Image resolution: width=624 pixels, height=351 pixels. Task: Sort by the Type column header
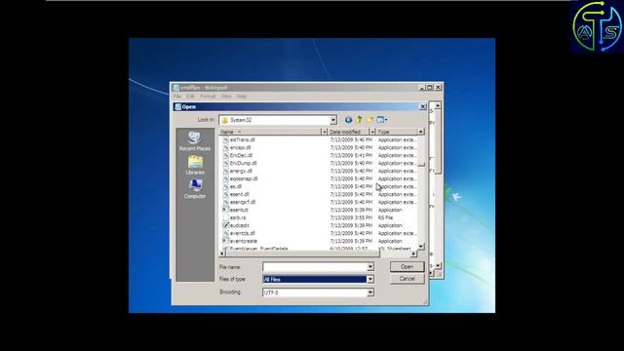pos(397,132)
